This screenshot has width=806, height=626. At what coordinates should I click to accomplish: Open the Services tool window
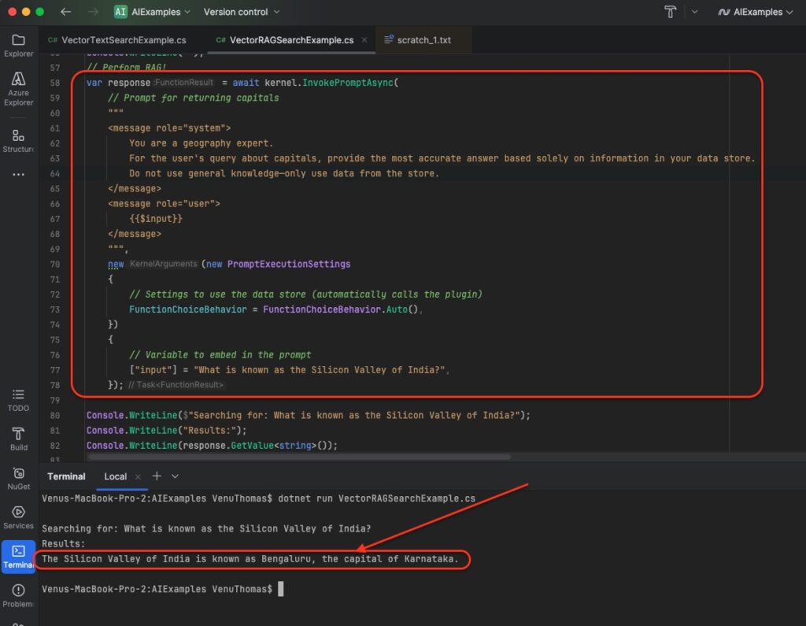point(18,517)
